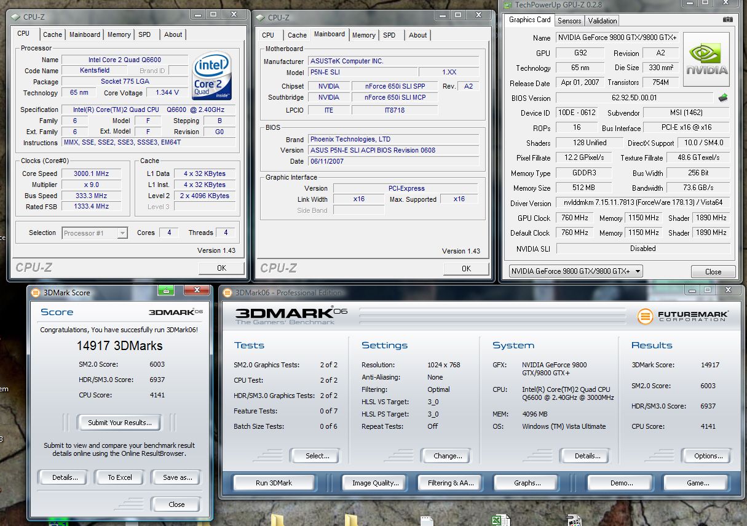
Task: Click the Rated FSB value 1333.4 MHz
Action: tap(91, 206)
